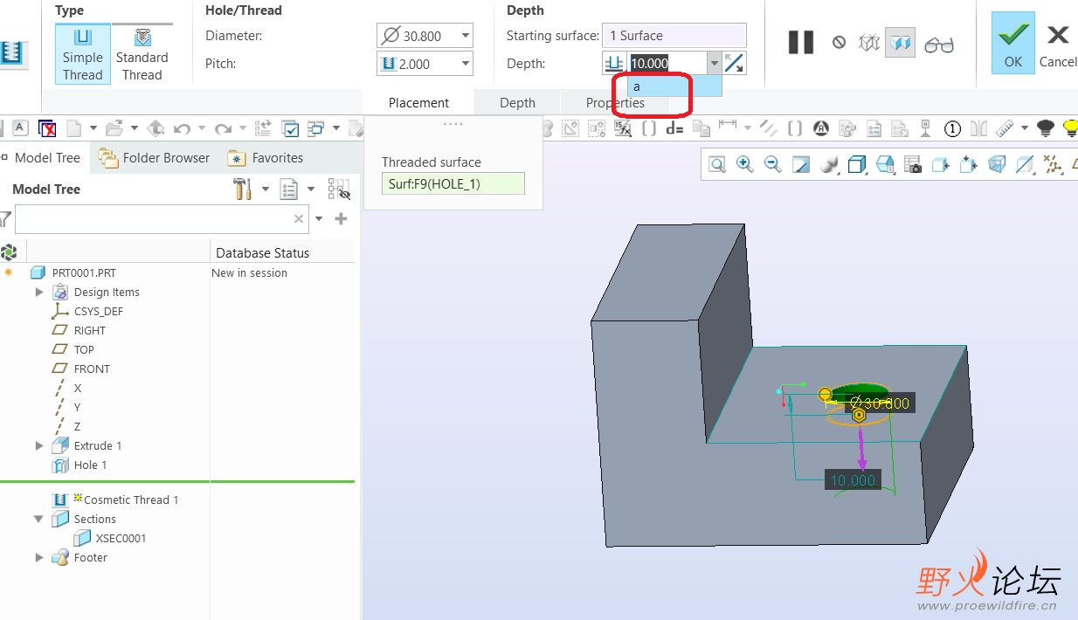The height and width of the screenshot is (620, 1078).
Task: Click the flip depth direction icon
Action: pos(735,63)
